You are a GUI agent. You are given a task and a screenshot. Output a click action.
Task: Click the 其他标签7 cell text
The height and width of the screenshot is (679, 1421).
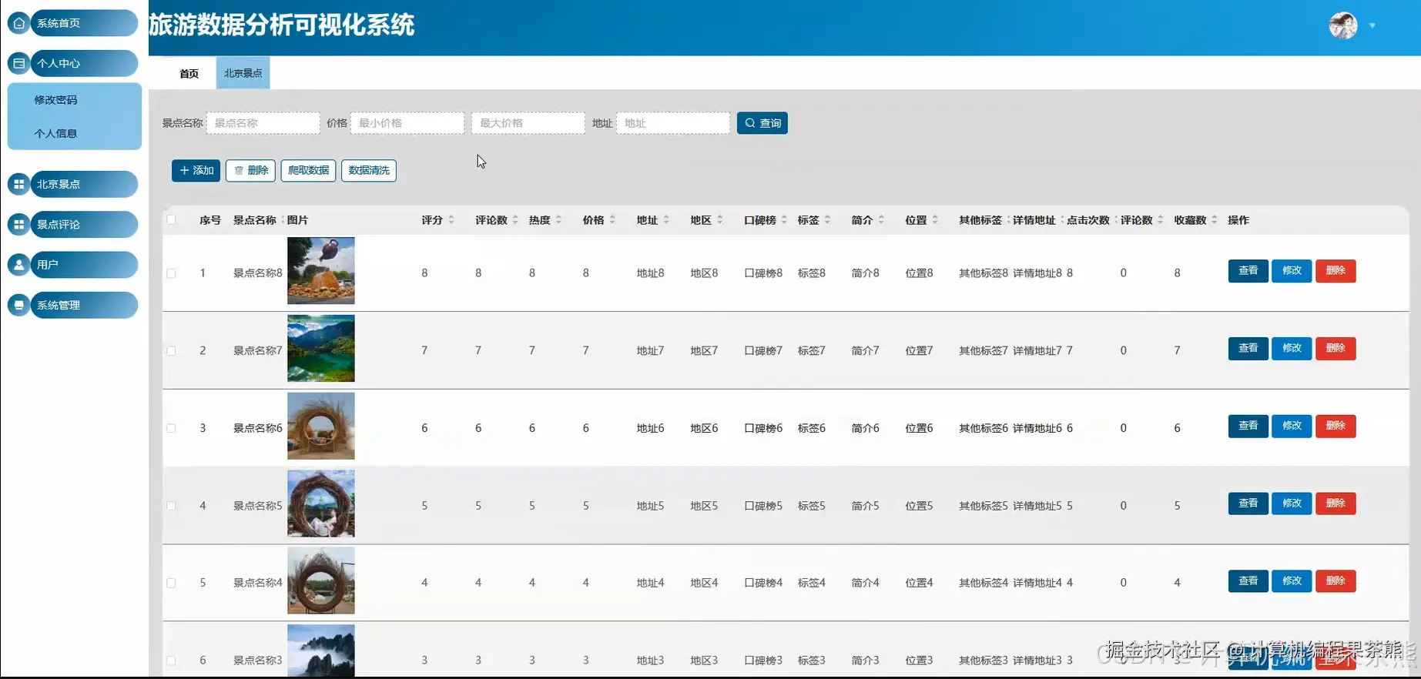983,351
